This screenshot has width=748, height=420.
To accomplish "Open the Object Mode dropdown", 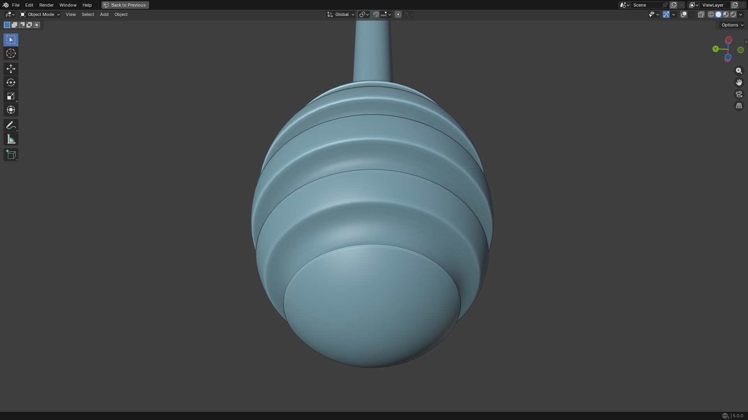I will click(40, 14).
